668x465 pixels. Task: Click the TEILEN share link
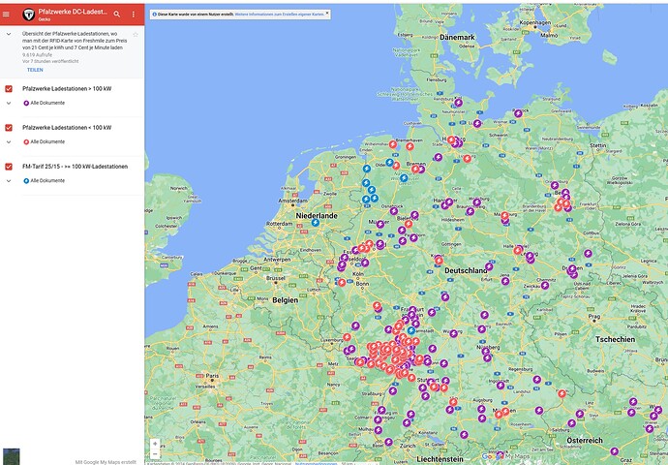[x=35, y=70]
